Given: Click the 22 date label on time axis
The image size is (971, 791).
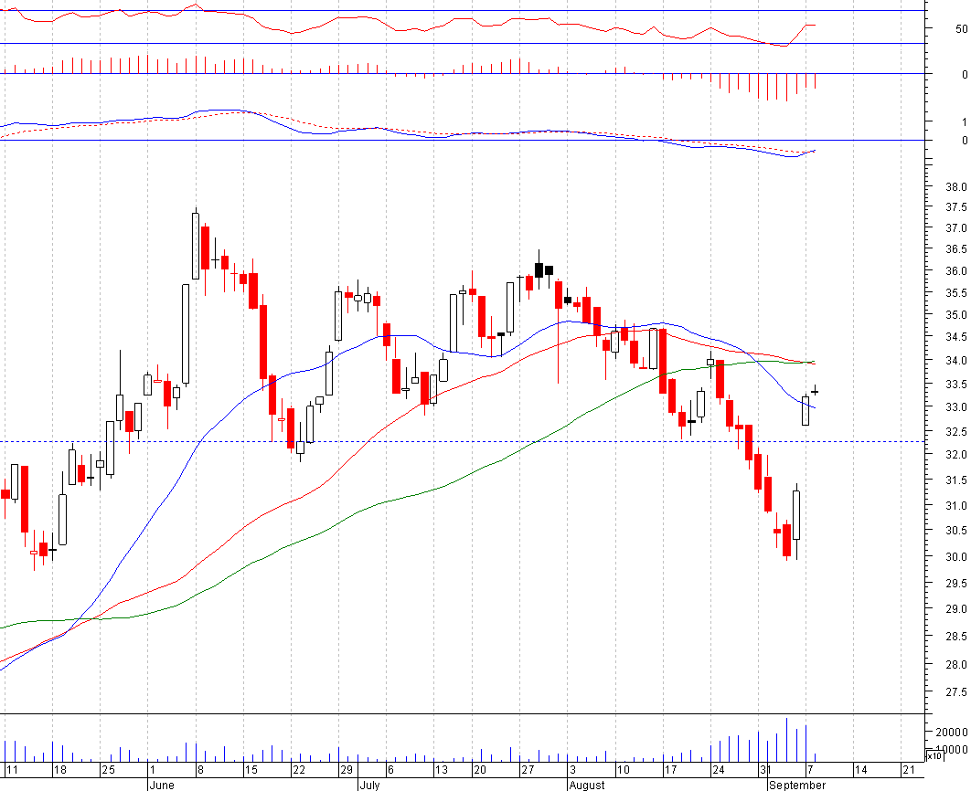Looking at the screenshot, I should pyautogui.click(x=299, y=770).
